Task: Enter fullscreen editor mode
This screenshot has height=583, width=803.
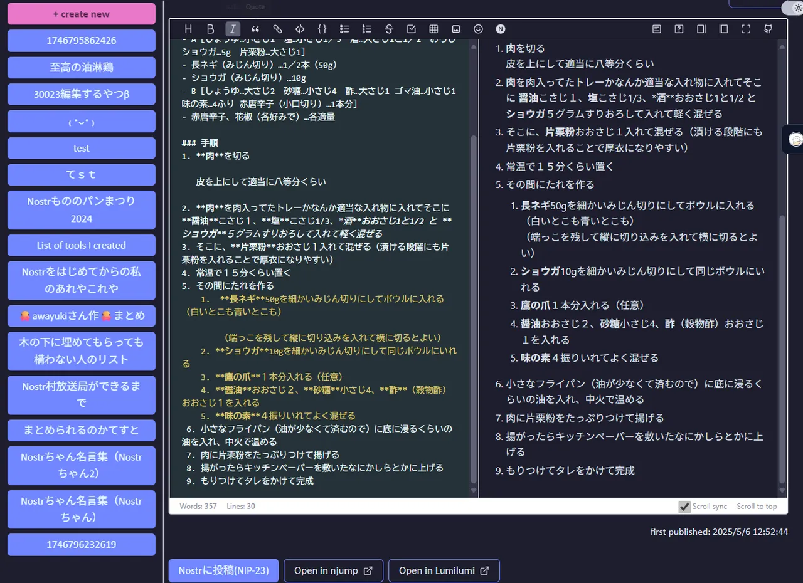Action: 746,29
